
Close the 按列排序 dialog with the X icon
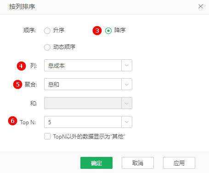[x=201, y=6]
